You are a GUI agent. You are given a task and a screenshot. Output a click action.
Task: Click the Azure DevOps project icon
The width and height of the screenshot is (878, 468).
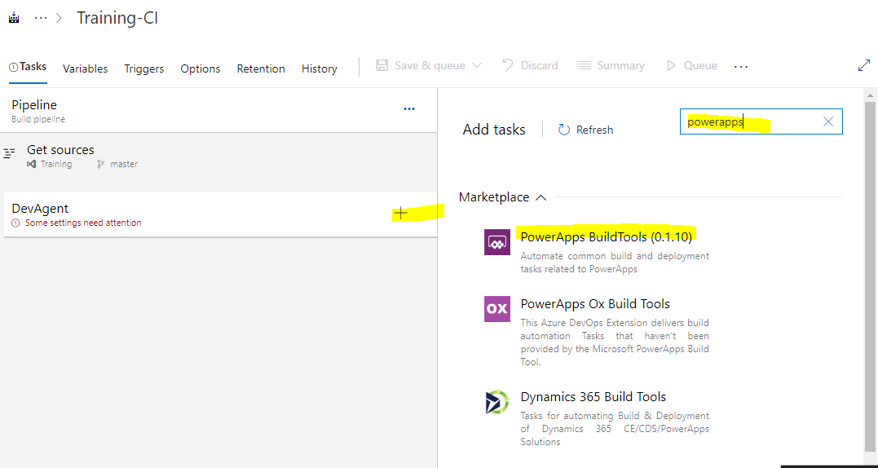(14, 18)
